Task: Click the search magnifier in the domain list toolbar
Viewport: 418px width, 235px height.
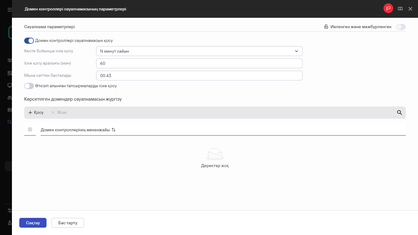Action: coord(399,113)
